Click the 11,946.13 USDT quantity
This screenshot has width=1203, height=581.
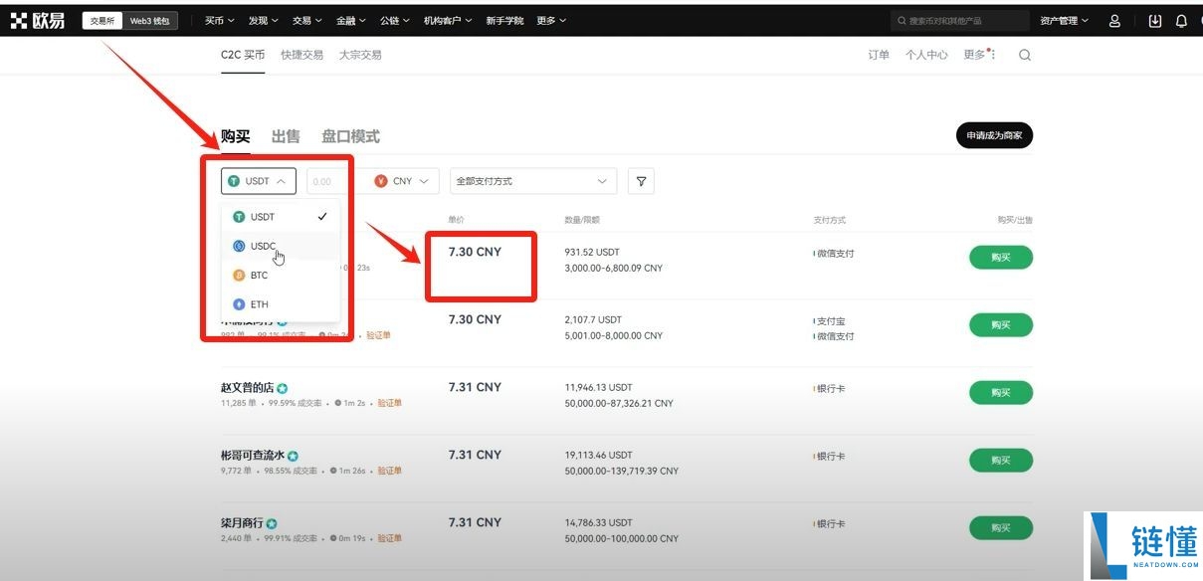pyautogui.click(x=598, y=387)
